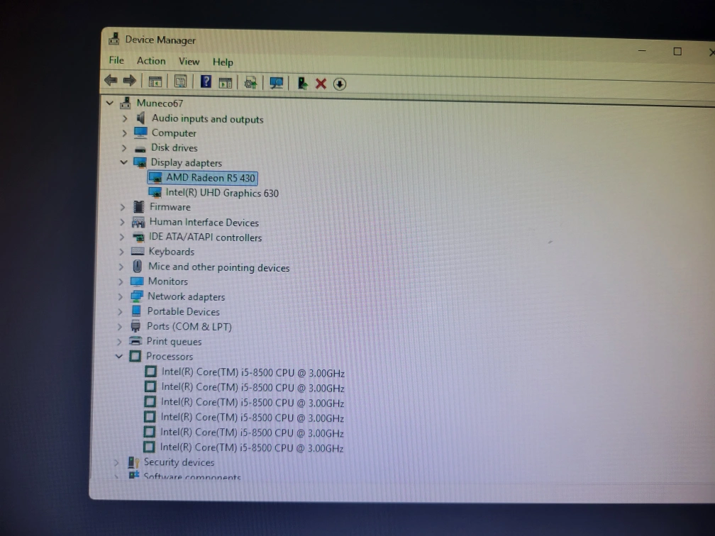
Task: Expand the Ports (COM & LPT) category
Action: tap(119, 326)
